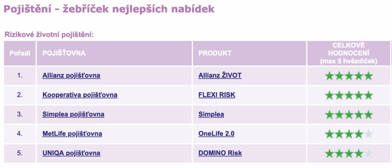Image resolution: width=392 pixels, height=168 pixels.
Task: Click the Rizikové životní pojištění heading
Action: pyautogui.click(x=49, y=35)
